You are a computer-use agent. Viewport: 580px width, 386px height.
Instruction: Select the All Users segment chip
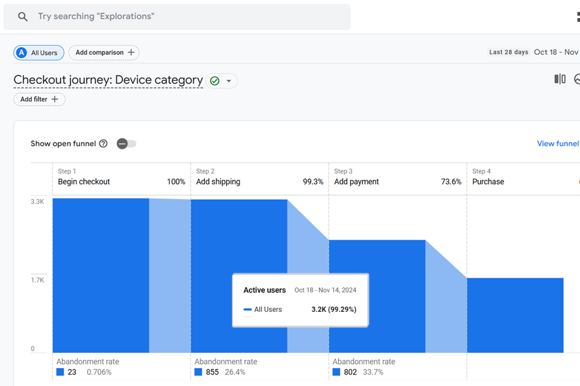point(39,53)
